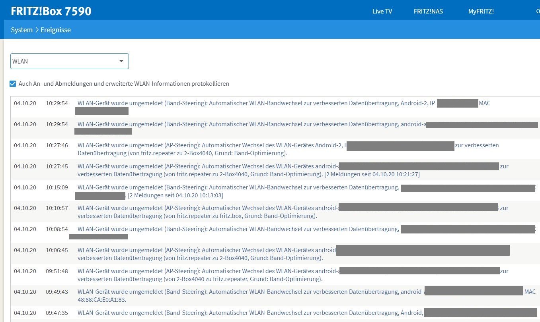540x322 pixels.
Task: Open the Live TV link
Action: 382,12
